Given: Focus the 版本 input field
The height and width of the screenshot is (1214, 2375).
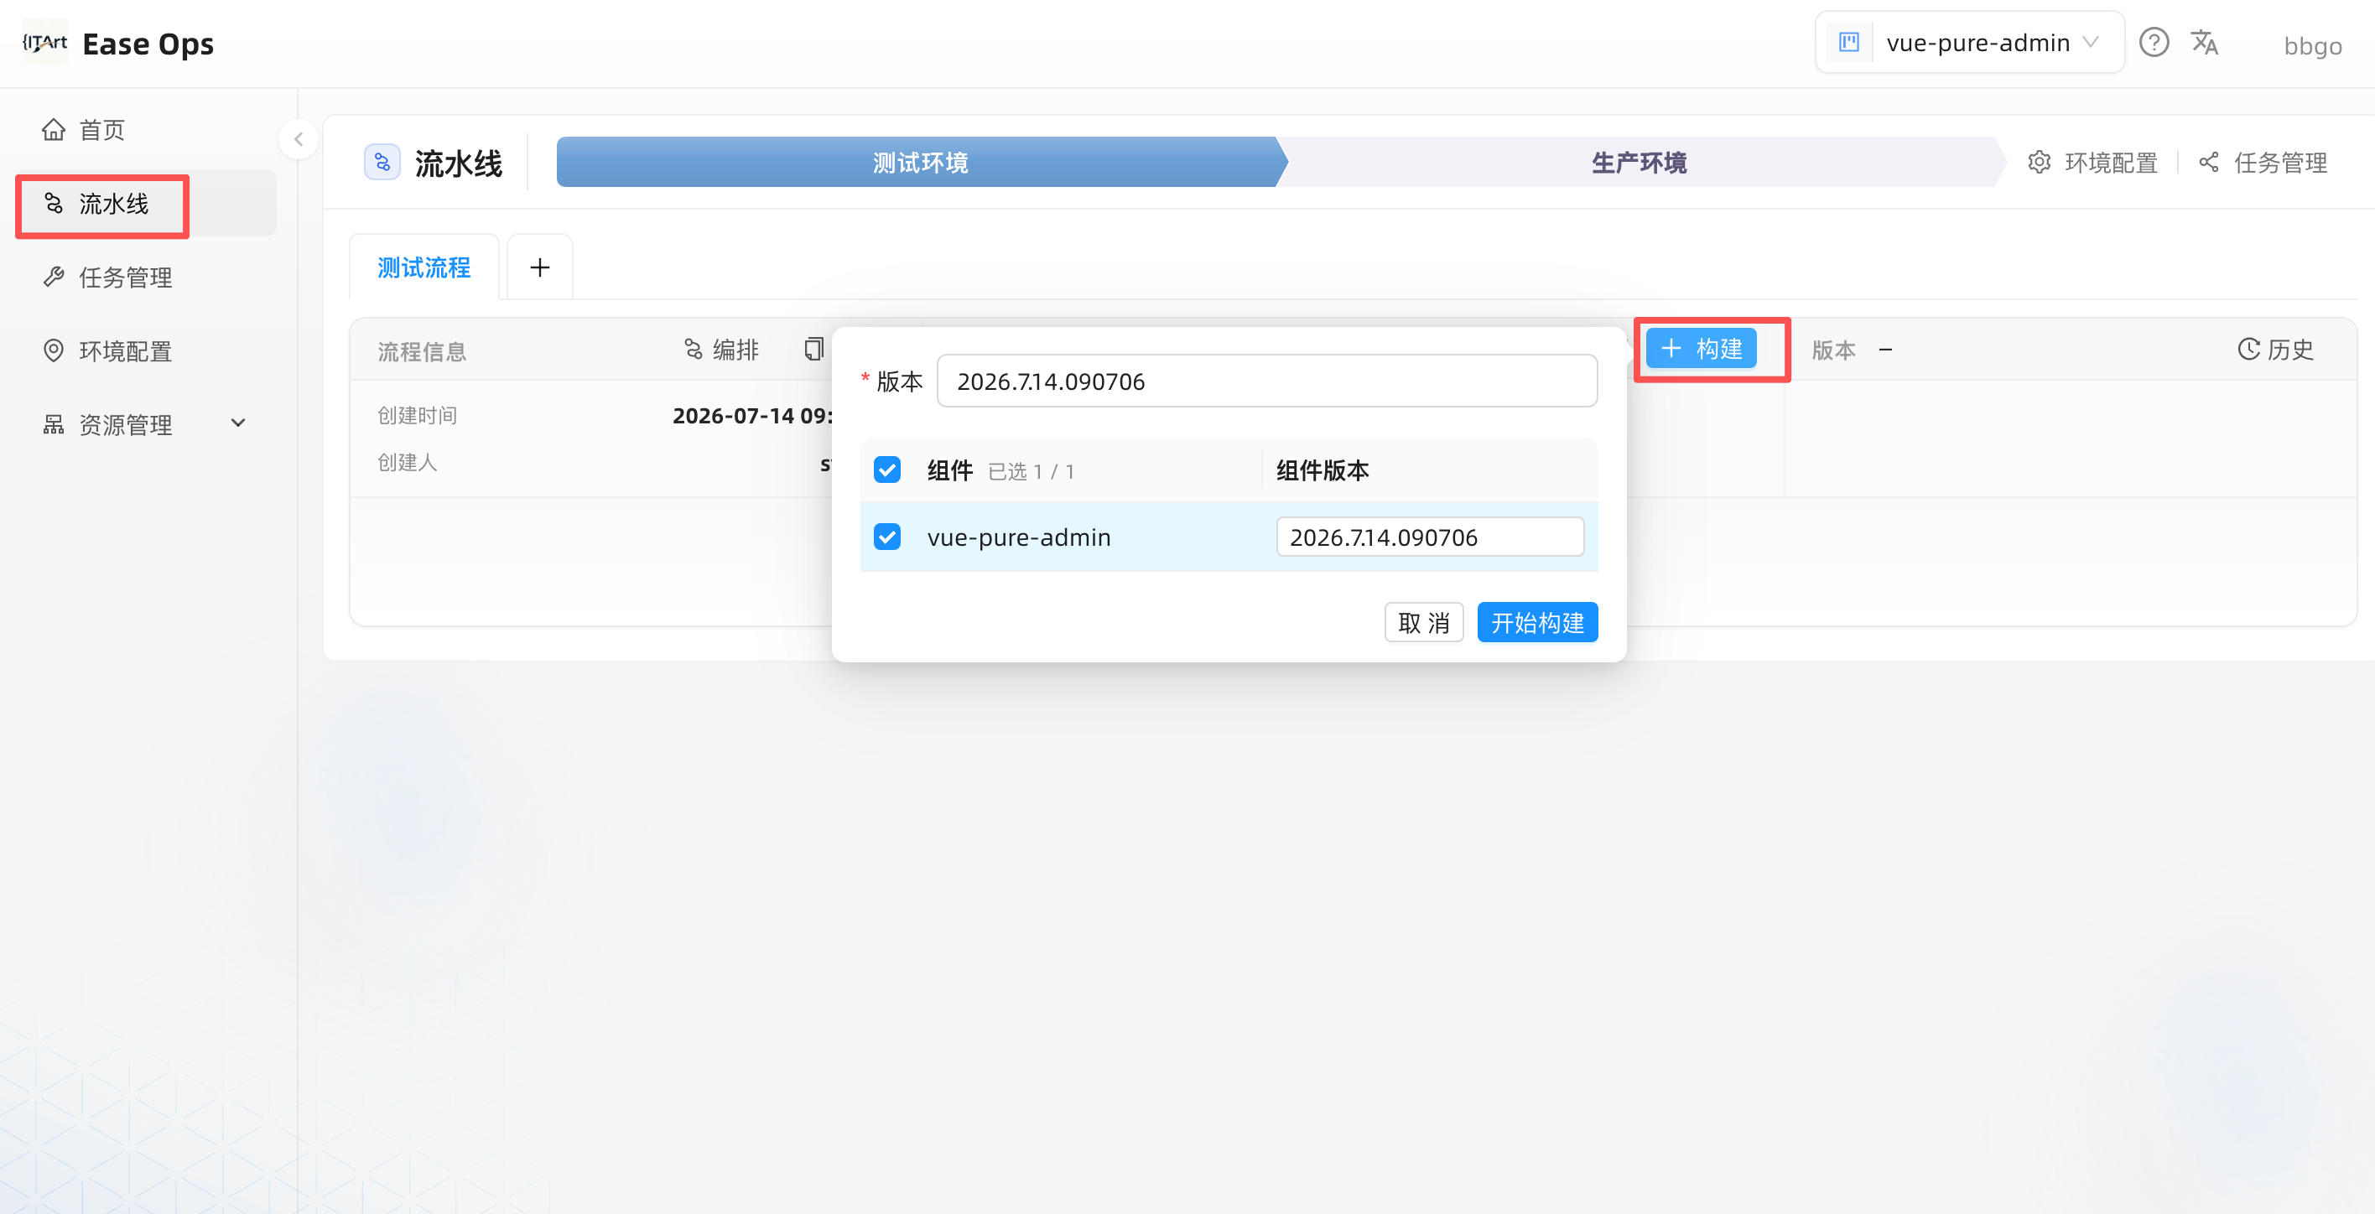Looking at the screenshot, I should coord(1267,381).
